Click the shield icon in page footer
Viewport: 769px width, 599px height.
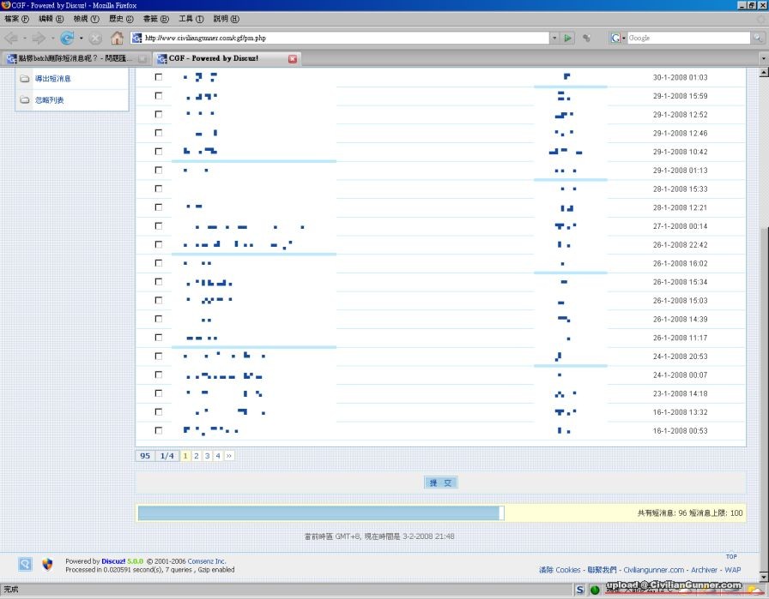[47, 564]
